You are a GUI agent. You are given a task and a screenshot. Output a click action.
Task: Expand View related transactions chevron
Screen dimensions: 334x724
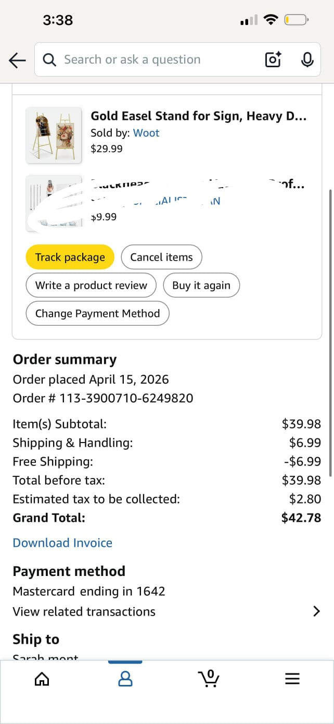316,611
